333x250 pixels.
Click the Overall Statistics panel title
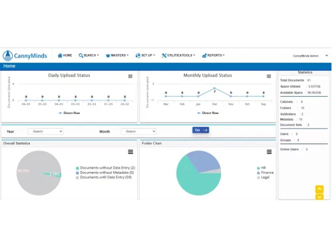click(x=17, y=143)
